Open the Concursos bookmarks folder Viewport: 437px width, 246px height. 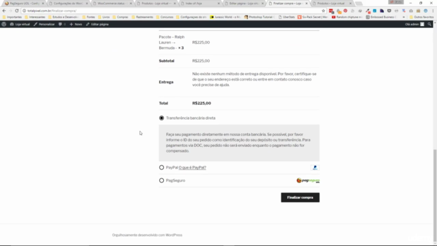165,17
